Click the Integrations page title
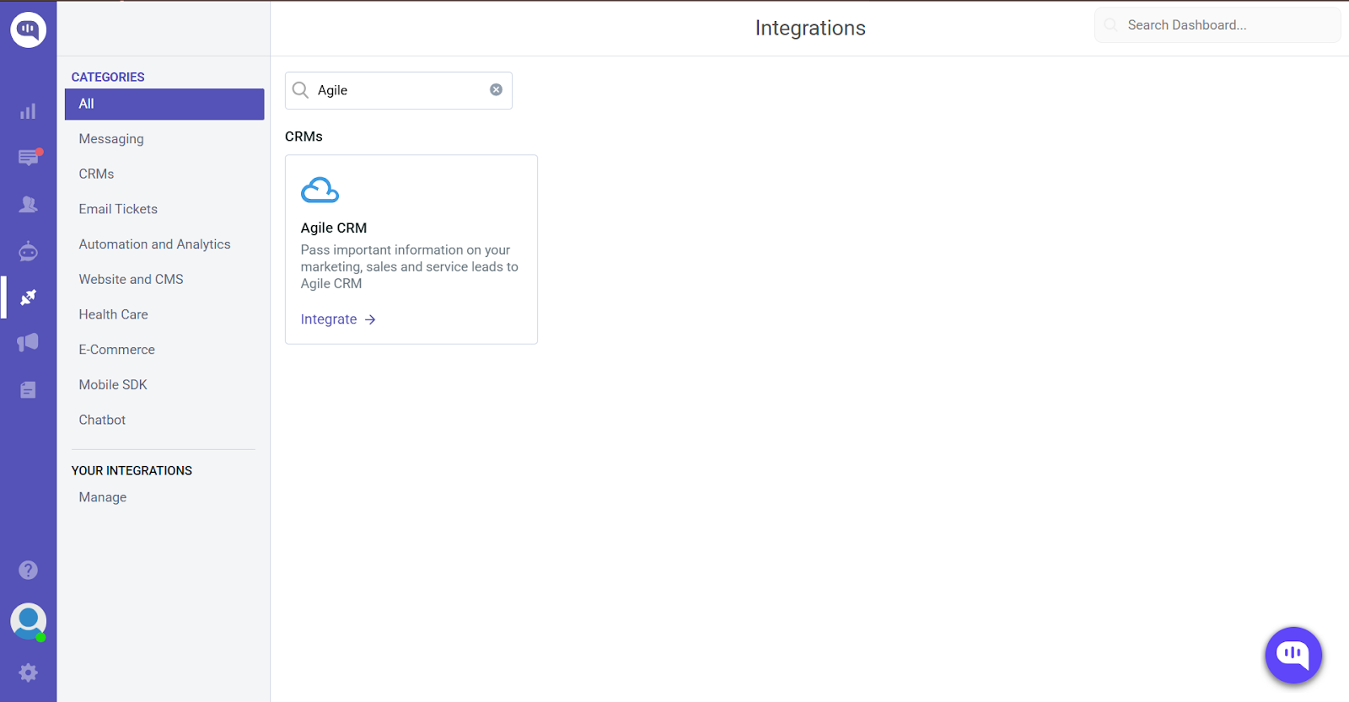 pos(810,28)
